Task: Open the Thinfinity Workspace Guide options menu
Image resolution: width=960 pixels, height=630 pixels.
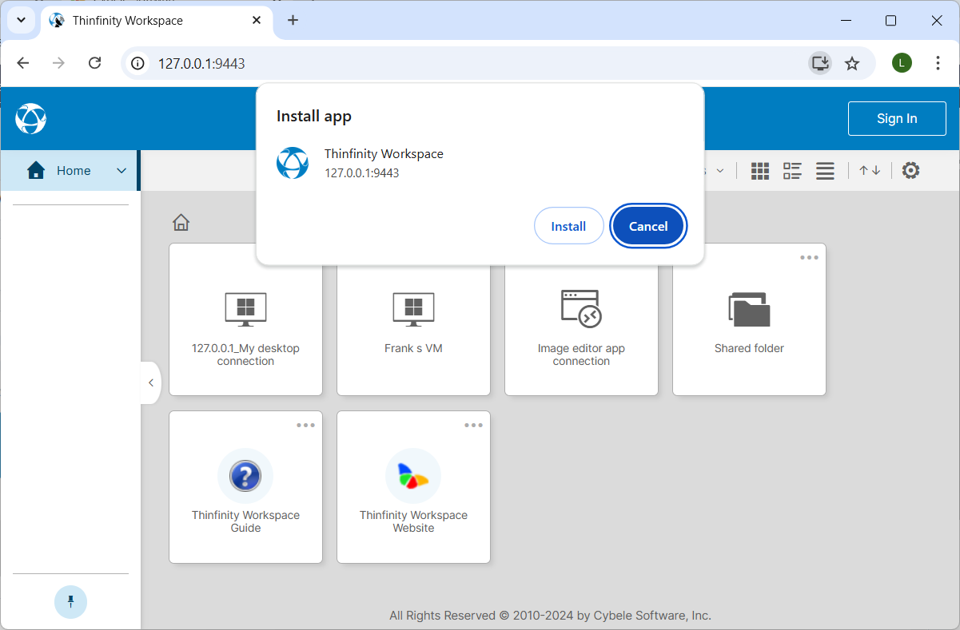Action: [x=305, y=426]
